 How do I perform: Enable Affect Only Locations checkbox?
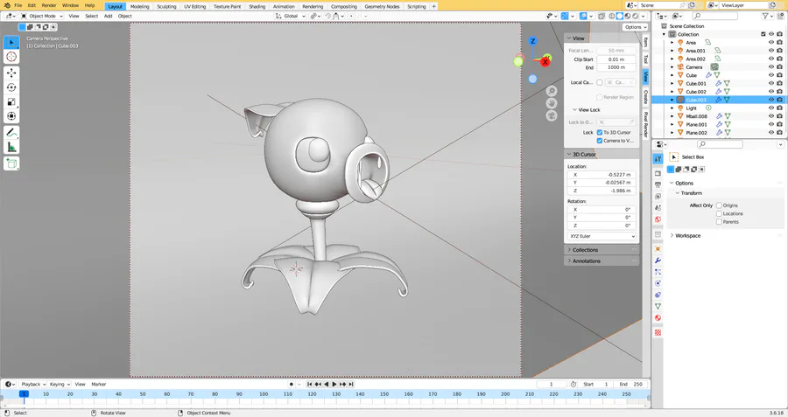pyautogui.click(x=719, y=213)
